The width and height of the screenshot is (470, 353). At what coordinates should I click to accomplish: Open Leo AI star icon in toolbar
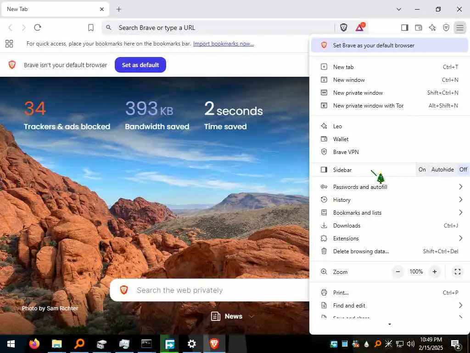(x=432, y=28)
